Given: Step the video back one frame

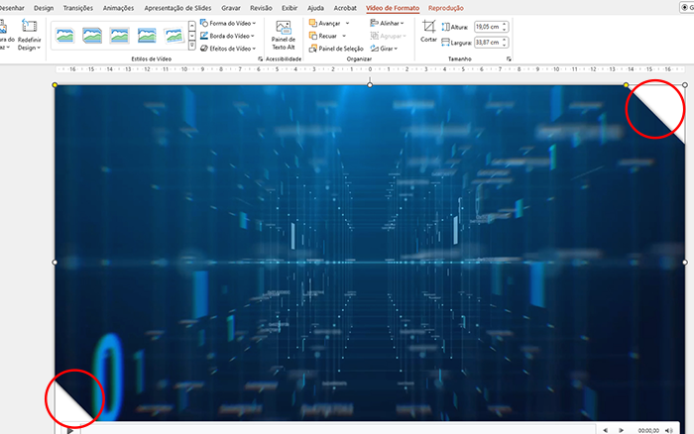Looking at the screenshot, I should coord(605,430).
